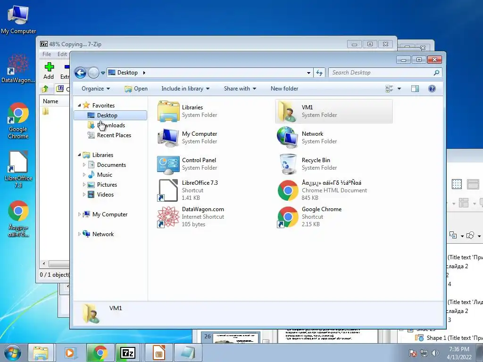Expand Network in navigation pane
This screenshot has height=362, width=483.
(x=79, y=234)
